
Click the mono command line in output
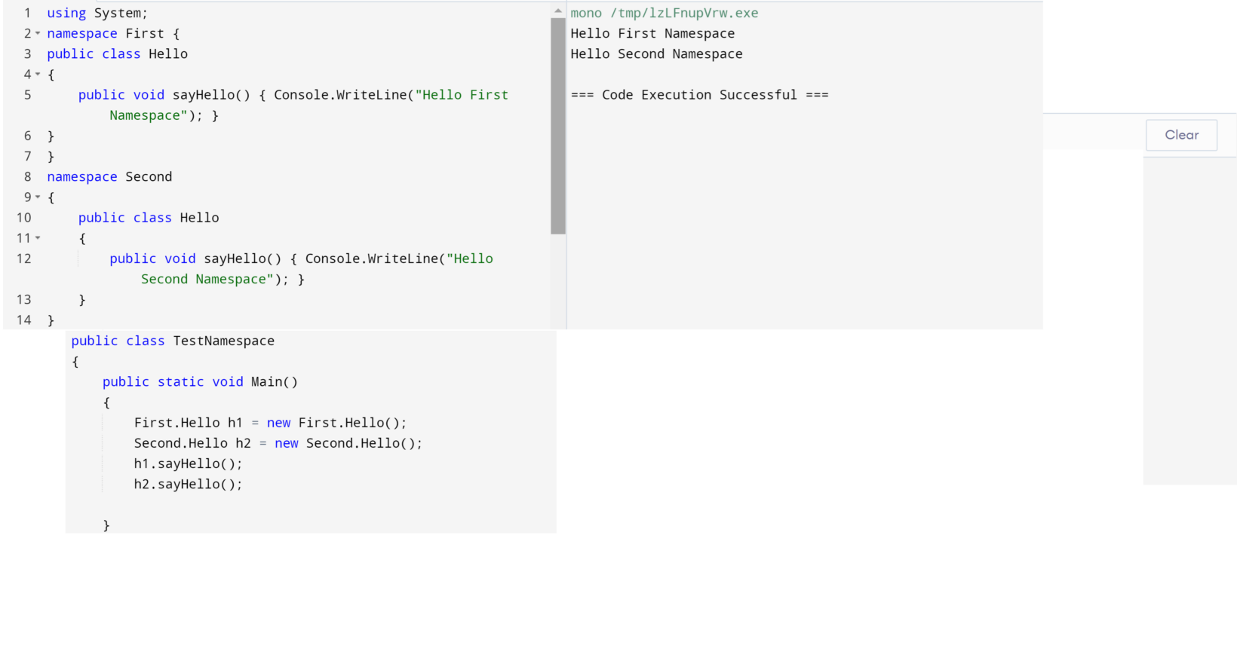[664, 14]
